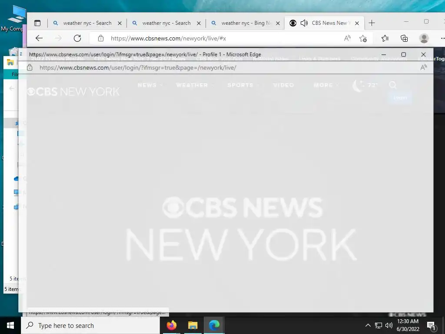
Task: Click lock icon in login popup window
Action: pos(30,67)
